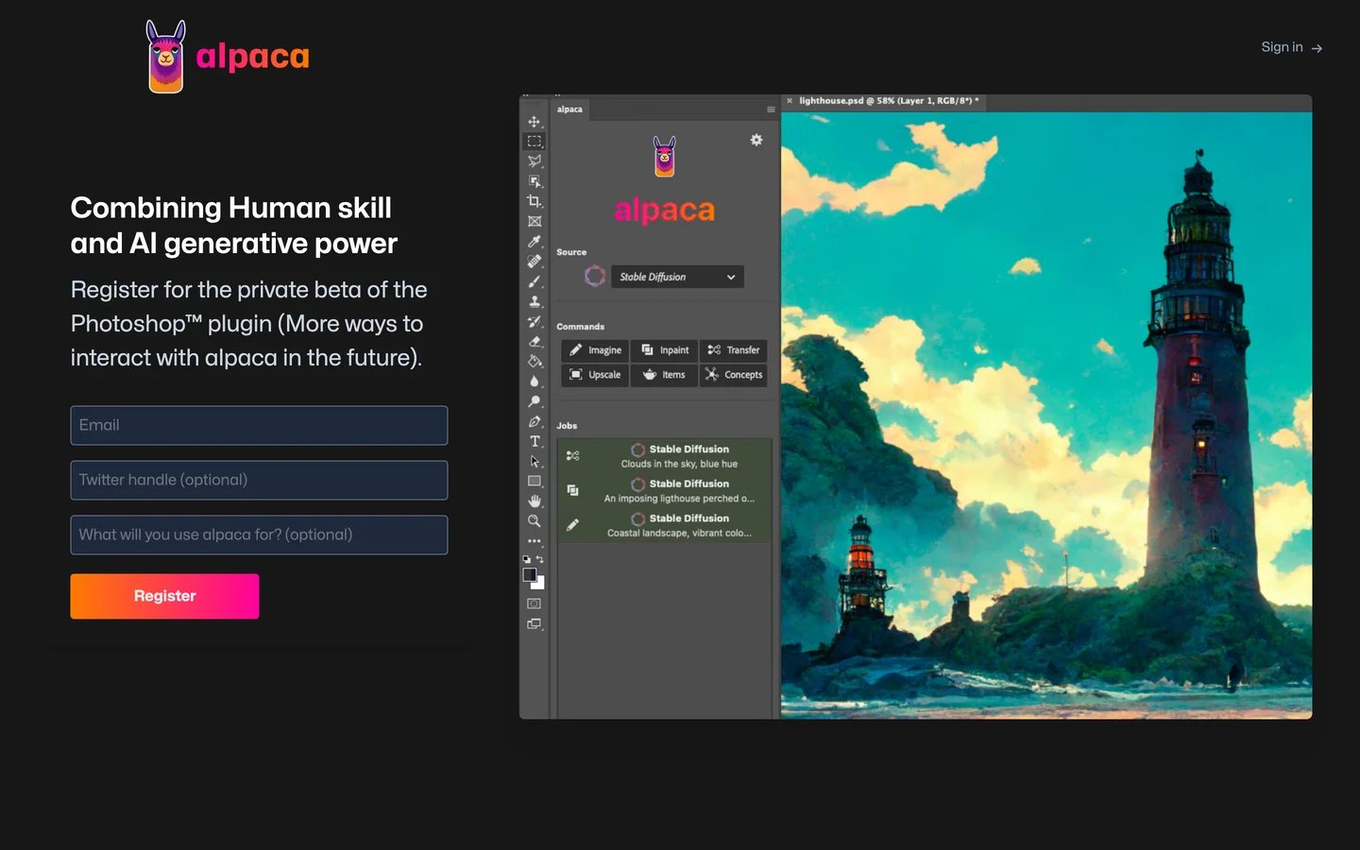Click the Imagine command button
The height and width of the screenshot is (850, 1360).
coord(595,350)
